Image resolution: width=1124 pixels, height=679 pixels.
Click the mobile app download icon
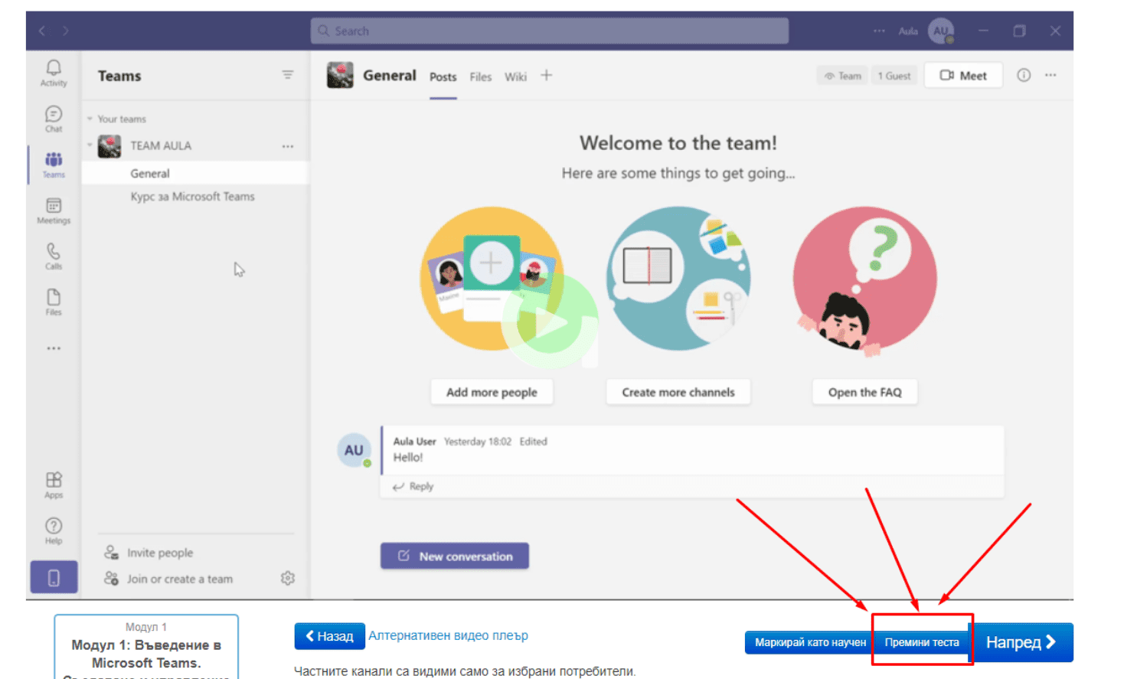54,577
